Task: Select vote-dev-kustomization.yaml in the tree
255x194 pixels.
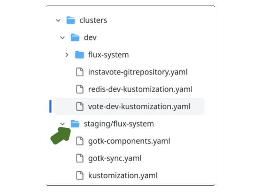Action: [139, 106]
